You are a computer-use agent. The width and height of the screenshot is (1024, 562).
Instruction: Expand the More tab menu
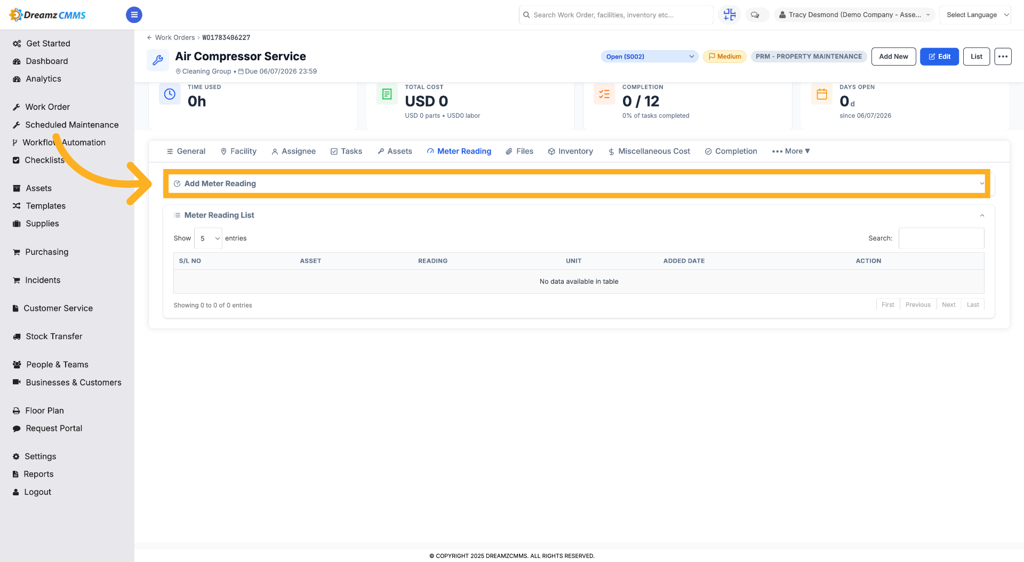791,151
